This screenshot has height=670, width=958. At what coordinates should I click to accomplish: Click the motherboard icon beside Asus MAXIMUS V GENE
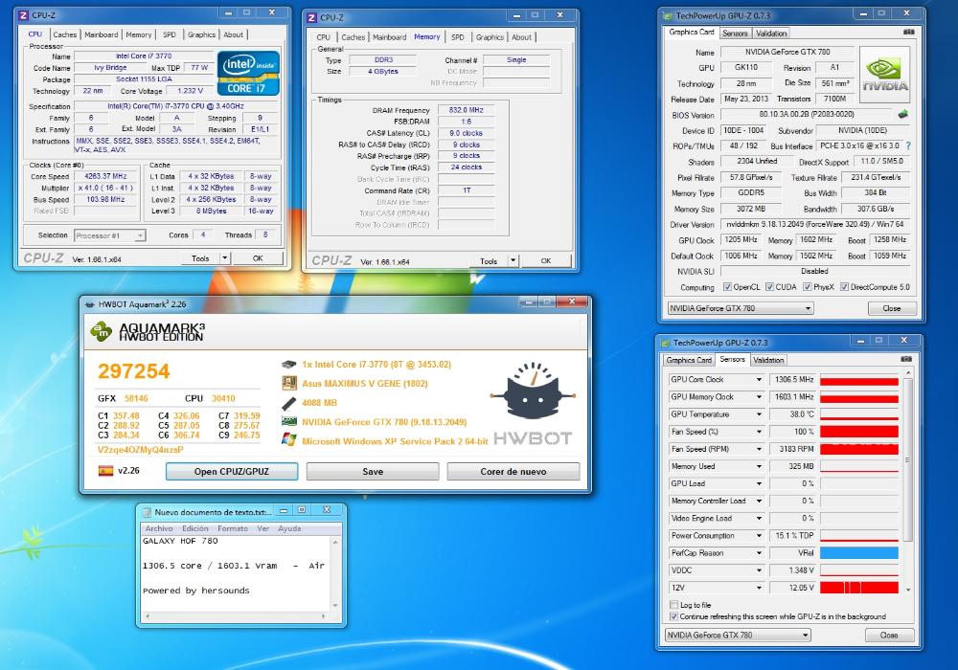click(288, 383)
